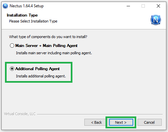Image resolution: width=168 pixels, height=132 pixels.
Task: Click the separator line beside Virtual Console, LLC
Action: (100, 114)
